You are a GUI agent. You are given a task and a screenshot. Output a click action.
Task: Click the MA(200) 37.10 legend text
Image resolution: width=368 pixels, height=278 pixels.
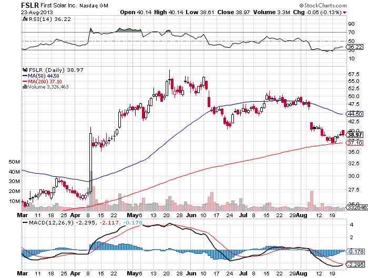(x=45, y=81)
